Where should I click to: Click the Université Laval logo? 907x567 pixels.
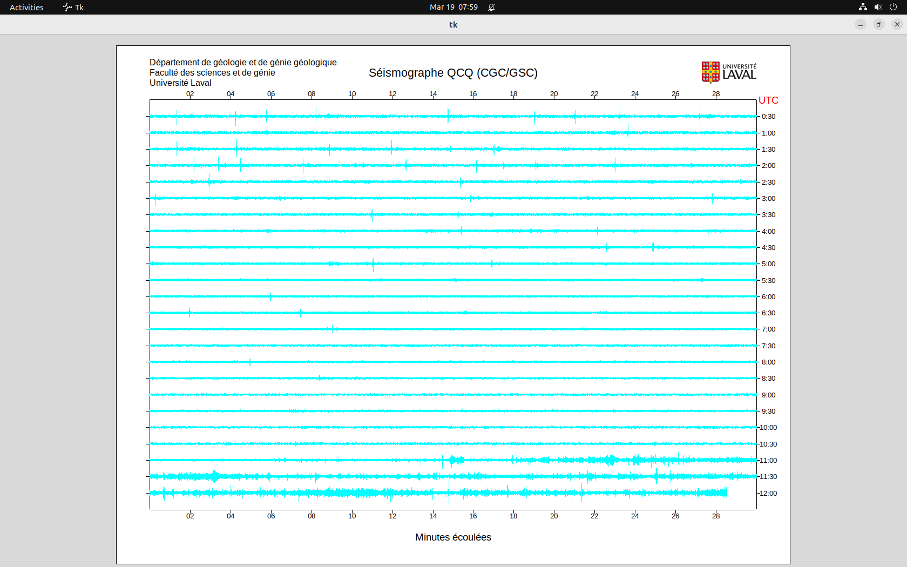click(x=728, y=72)
